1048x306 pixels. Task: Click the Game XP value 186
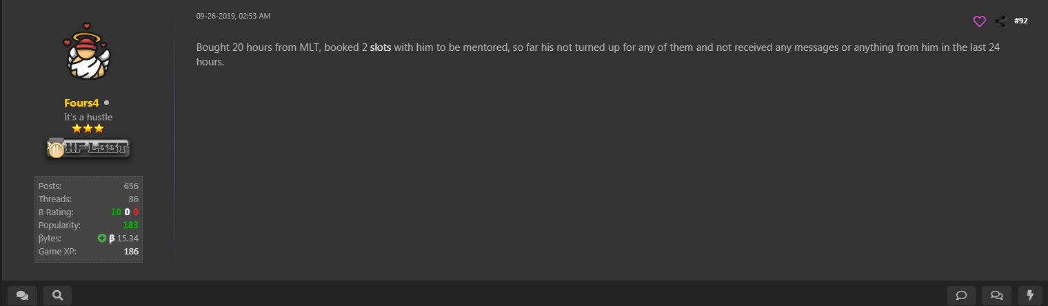[131, 251]
